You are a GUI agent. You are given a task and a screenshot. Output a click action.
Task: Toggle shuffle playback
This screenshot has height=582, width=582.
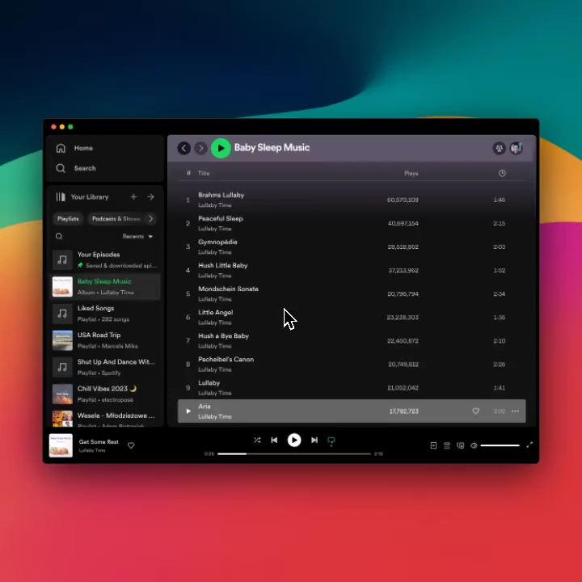click(x=257, y=441)
